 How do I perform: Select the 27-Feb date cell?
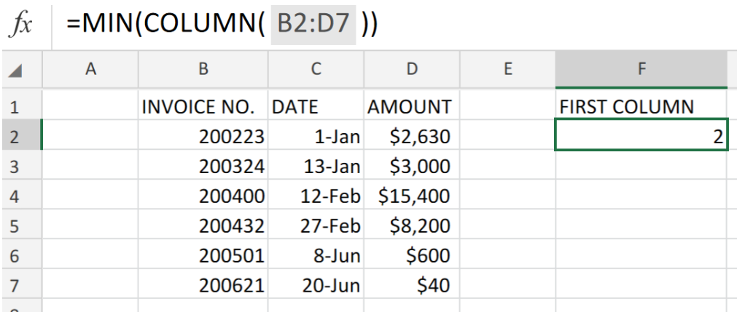tap(316, 225)
